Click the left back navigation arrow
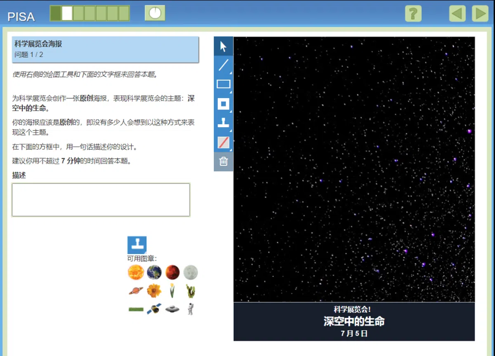The width and height of the screenshot is (495, 356). [x=457, y=13]
